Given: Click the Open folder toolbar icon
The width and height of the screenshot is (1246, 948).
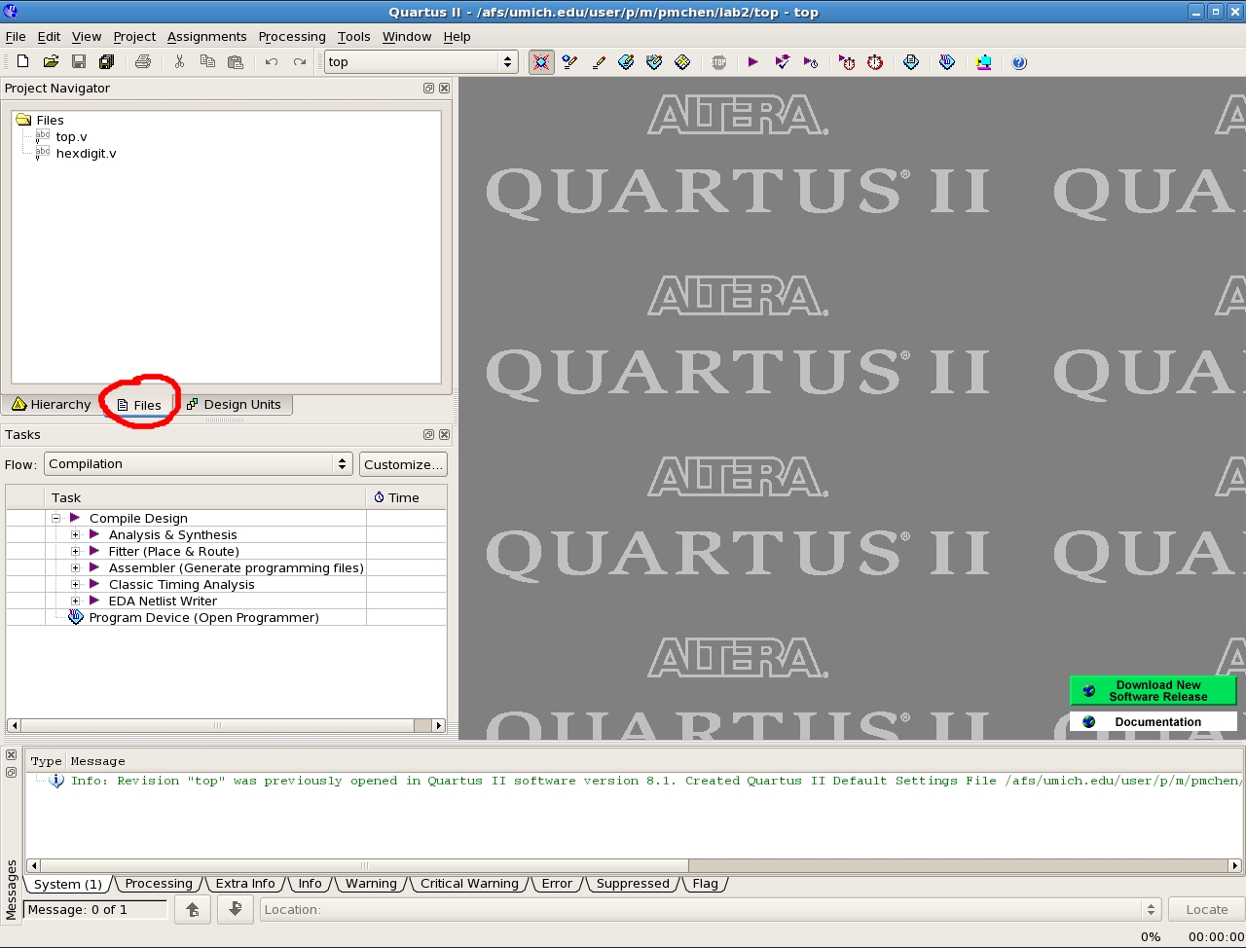Looking at the screenshot, I should 51,62.
